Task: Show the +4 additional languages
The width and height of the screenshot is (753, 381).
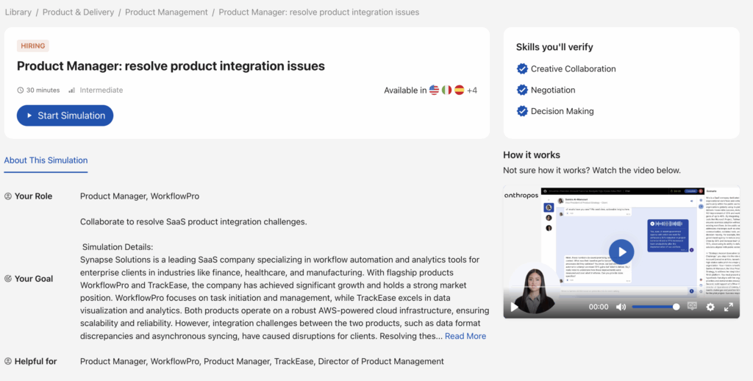Action: tap(472, 90)
